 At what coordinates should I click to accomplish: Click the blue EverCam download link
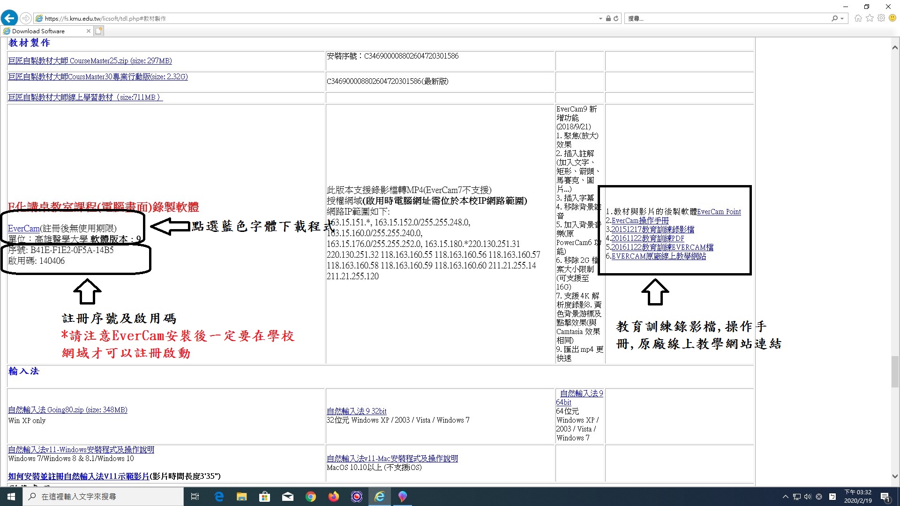(x=24, y=229)
